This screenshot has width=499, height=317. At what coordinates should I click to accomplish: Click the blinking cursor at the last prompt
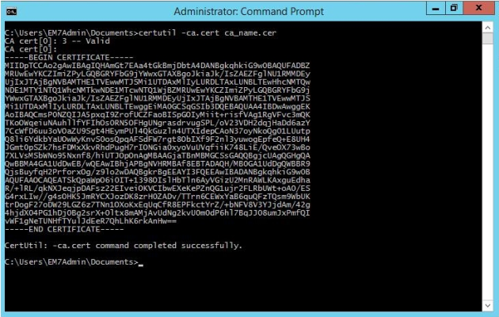[x=141, y=264]
